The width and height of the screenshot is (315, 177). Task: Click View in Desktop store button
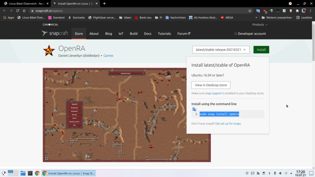pos(211,85)
